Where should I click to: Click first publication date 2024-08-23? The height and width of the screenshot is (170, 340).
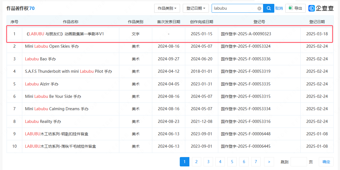pos(168,122)
